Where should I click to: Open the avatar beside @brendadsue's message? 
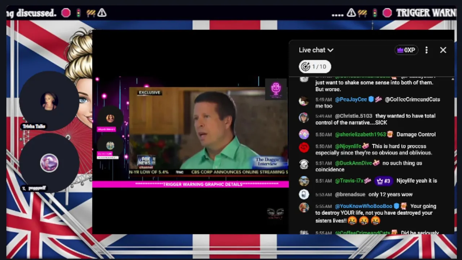(x=304, y=195)
